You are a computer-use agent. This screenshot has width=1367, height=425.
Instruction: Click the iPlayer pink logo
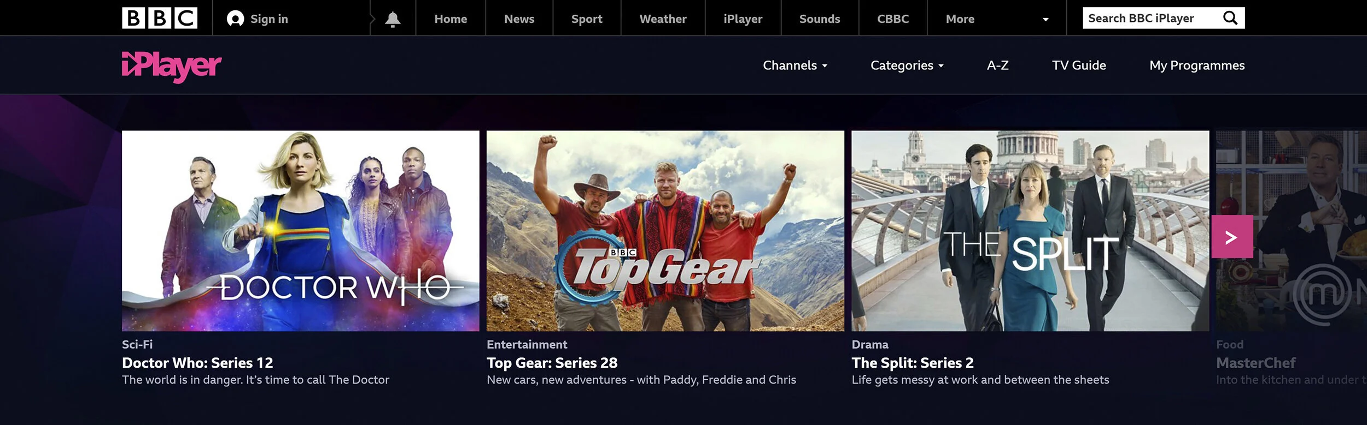171,67
